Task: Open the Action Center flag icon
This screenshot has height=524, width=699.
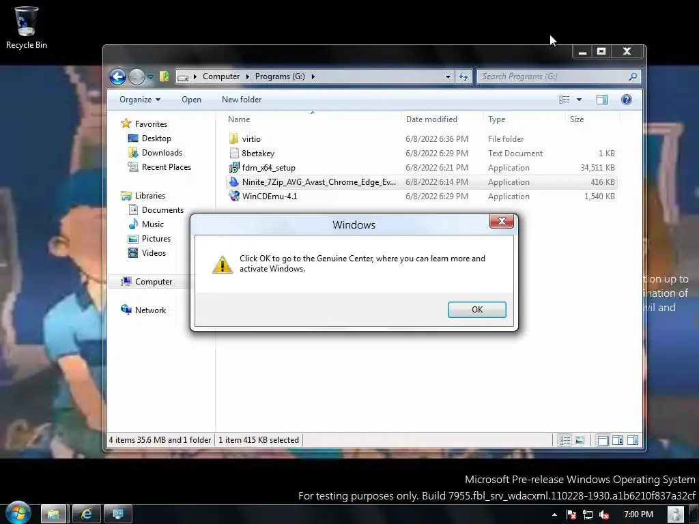Action: [x=571, y=514]
